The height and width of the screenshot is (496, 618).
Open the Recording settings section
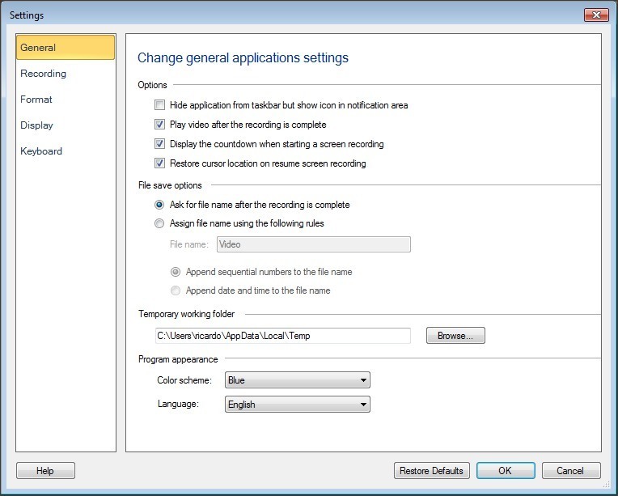coord(44,74)
